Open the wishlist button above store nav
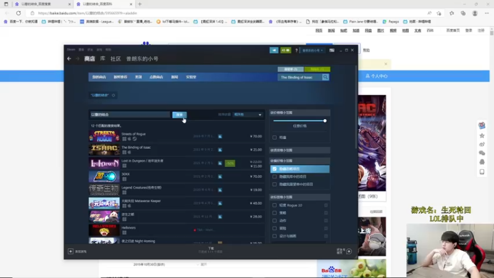Screen dimensions: 494x278 point(291,69)
